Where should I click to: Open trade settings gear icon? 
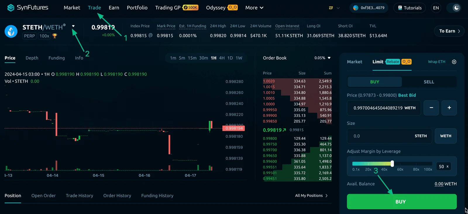coord(454,62)
